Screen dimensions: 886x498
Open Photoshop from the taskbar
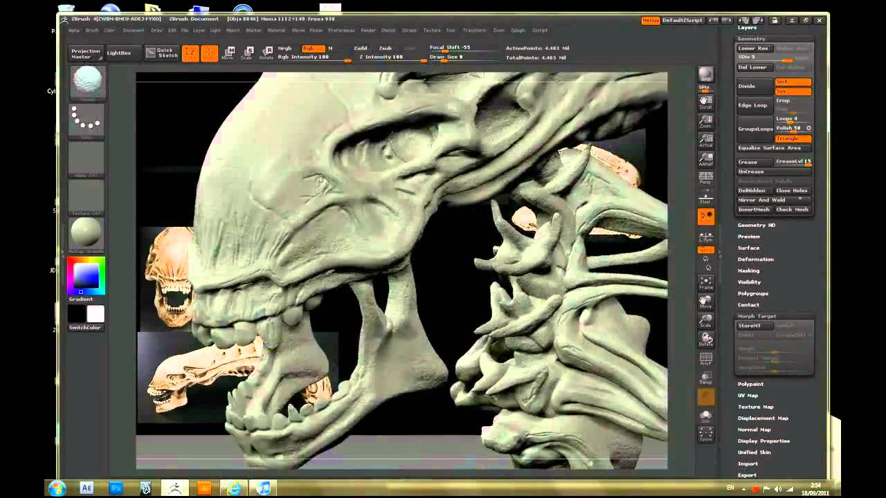[116, 488]
